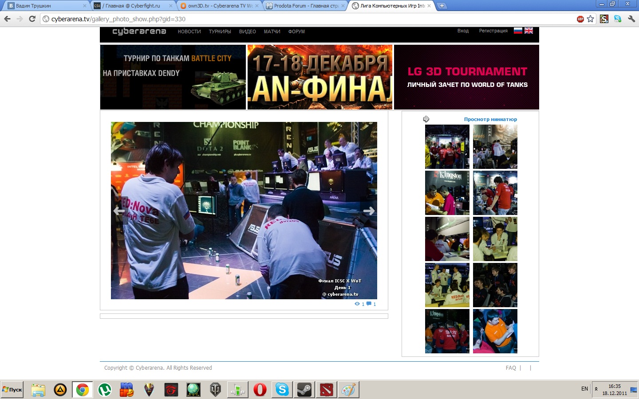
Task: Click the address bar URL field
Action: (311, 19)
